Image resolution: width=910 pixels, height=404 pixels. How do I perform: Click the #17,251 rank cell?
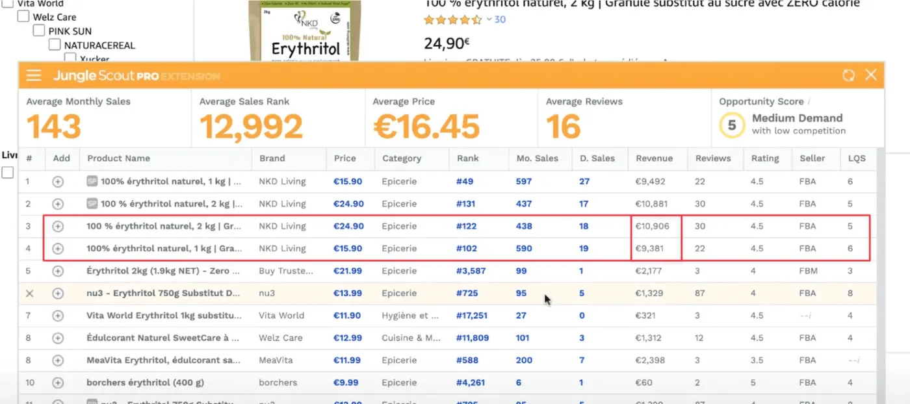(472, 316)
